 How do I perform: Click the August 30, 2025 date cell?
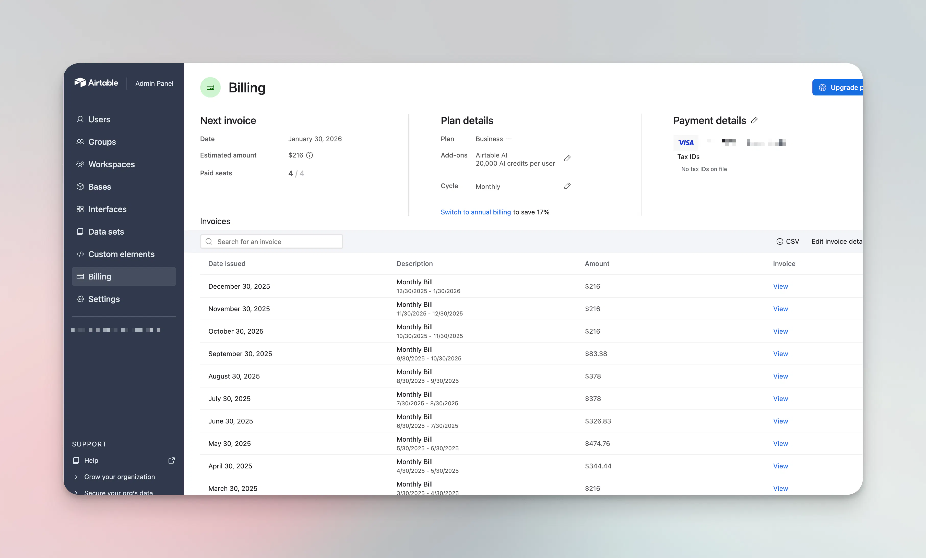pos(234,377)
